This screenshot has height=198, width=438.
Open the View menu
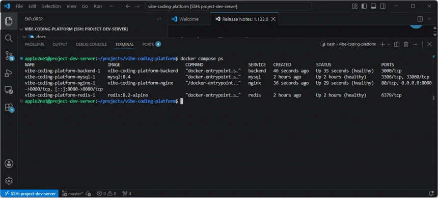pyautogui.click(x=71, y=6)
